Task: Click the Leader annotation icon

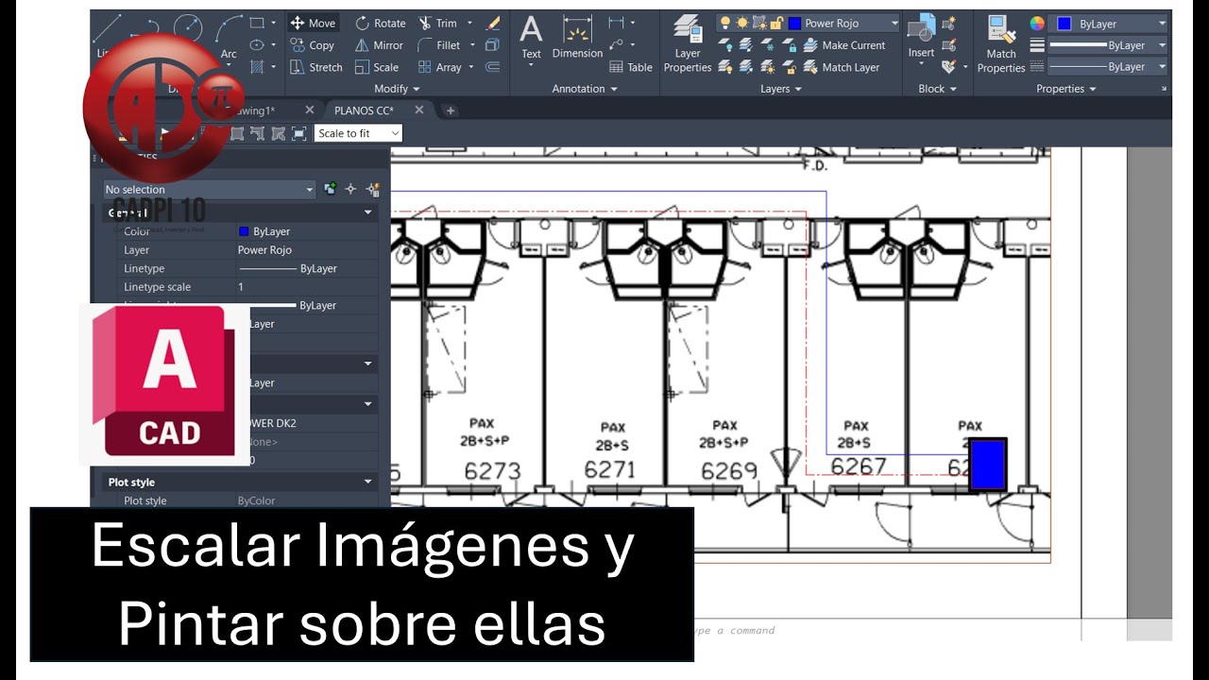Action: pos(617,45)
